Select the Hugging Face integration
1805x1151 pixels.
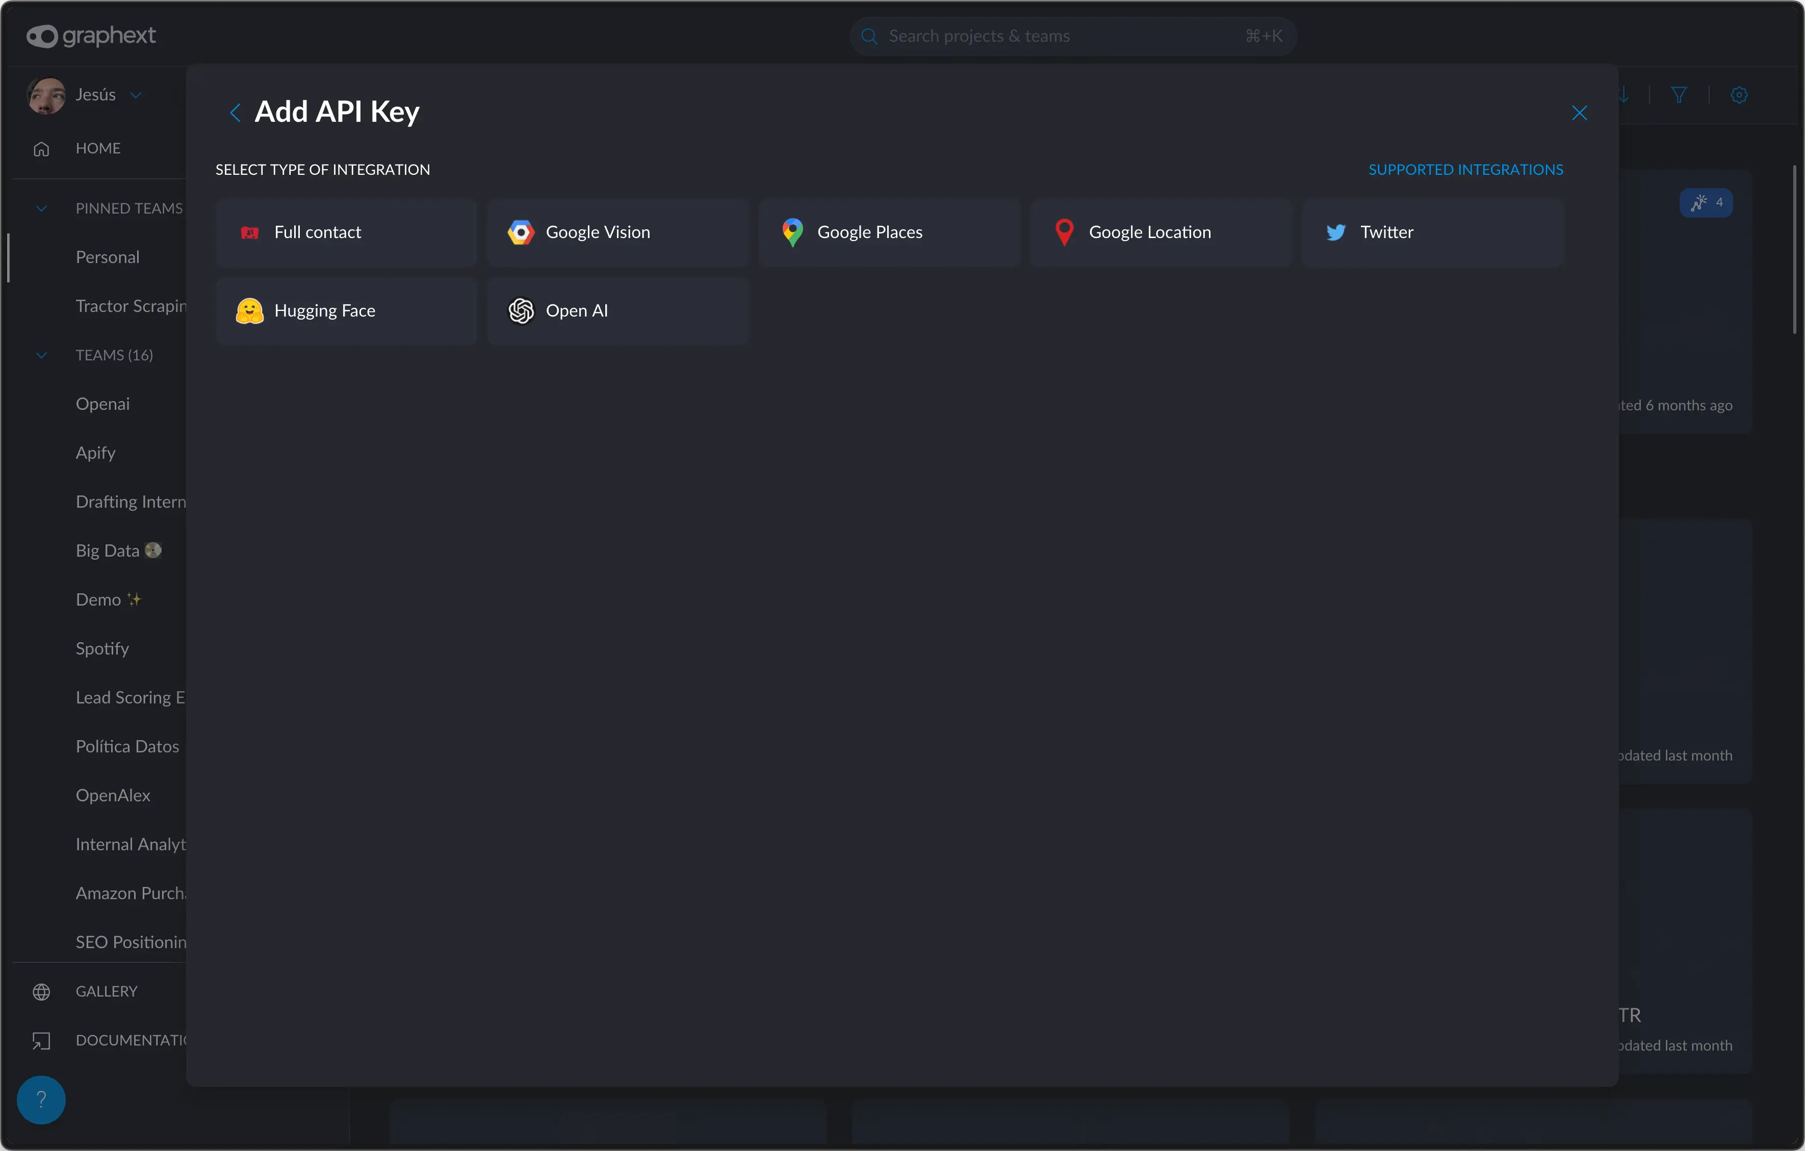346,311
